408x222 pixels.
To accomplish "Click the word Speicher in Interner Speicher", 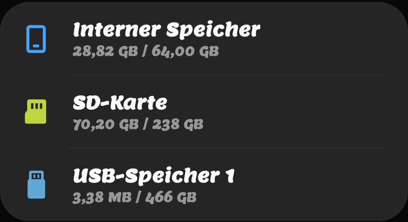I will click(x=213, y=30).
